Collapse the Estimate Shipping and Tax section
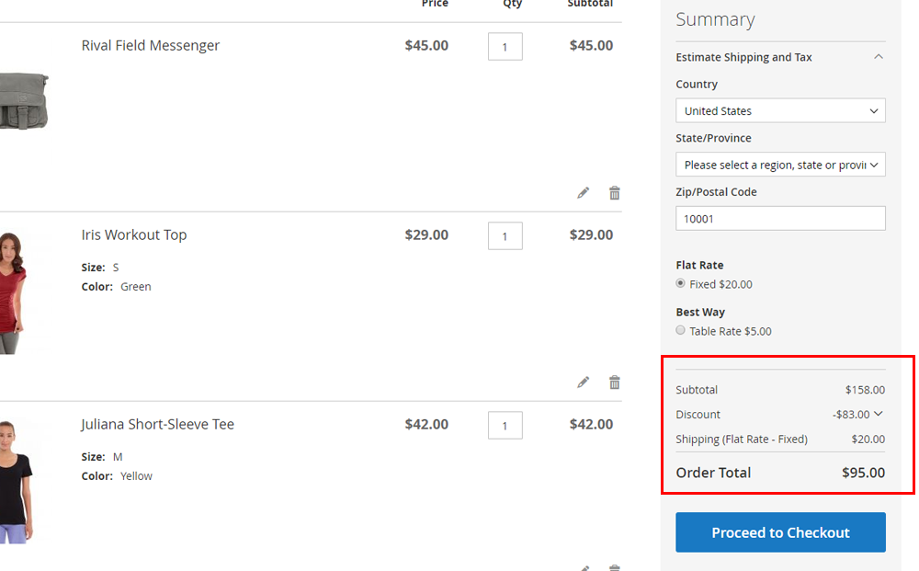Screen dimensions: 919x571 [x=878, y=57]
